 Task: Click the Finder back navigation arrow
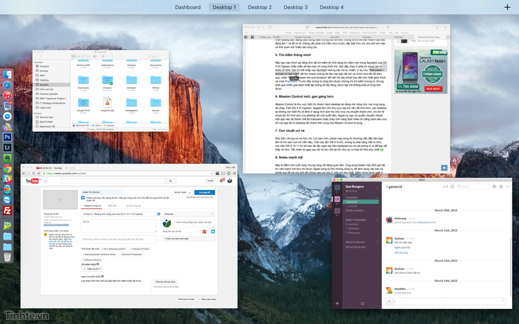tap(36, 56)
